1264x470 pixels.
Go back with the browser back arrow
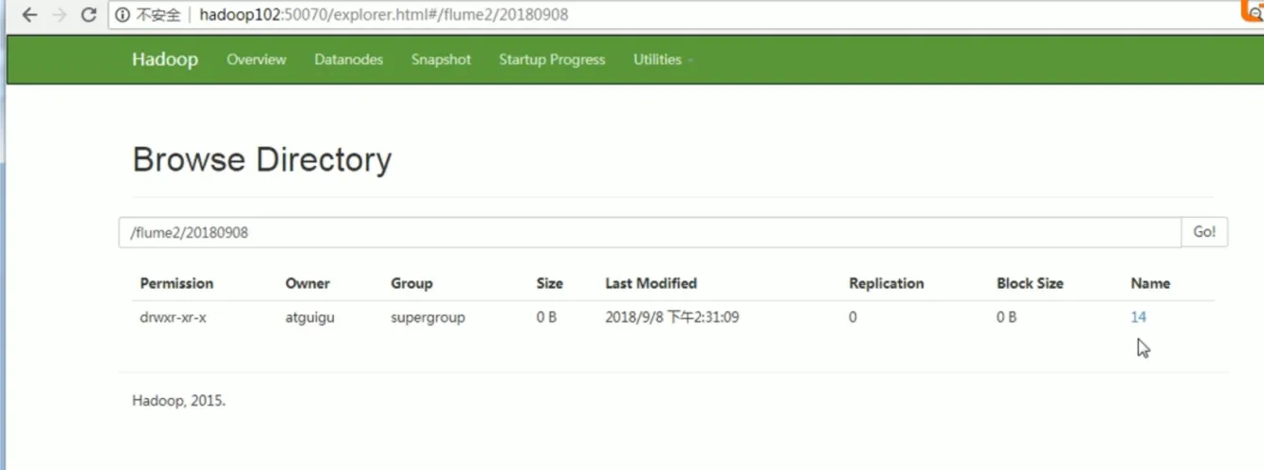[29, 15]
